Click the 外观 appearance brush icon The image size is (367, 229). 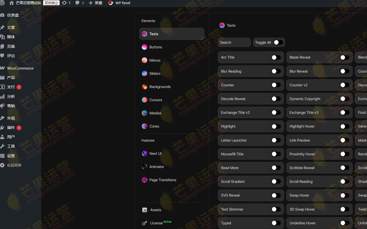[2, 118]
